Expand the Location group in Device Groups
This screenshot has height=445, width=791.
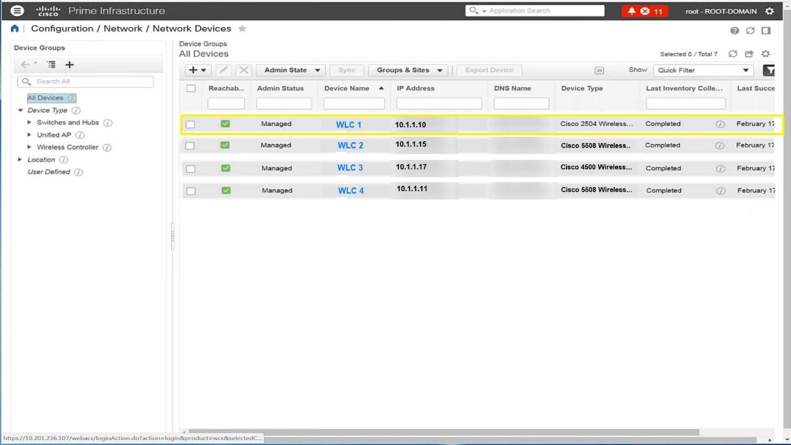(x=21, y=159)
